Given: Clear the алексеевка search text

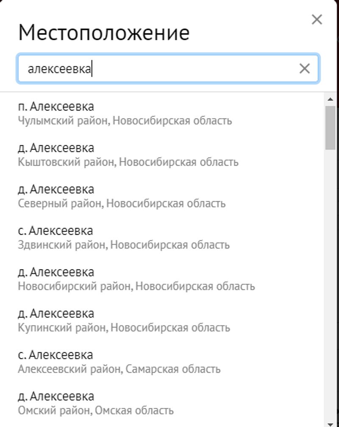Looking at the screenshot, I should coord(304,69).
